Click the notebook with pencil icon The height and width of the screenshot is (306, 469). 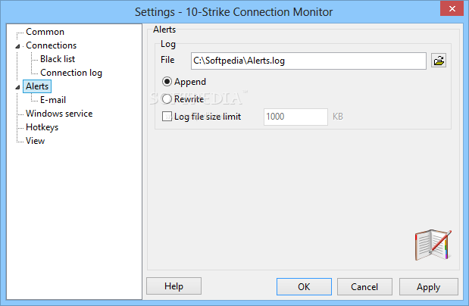pos(433,245)
